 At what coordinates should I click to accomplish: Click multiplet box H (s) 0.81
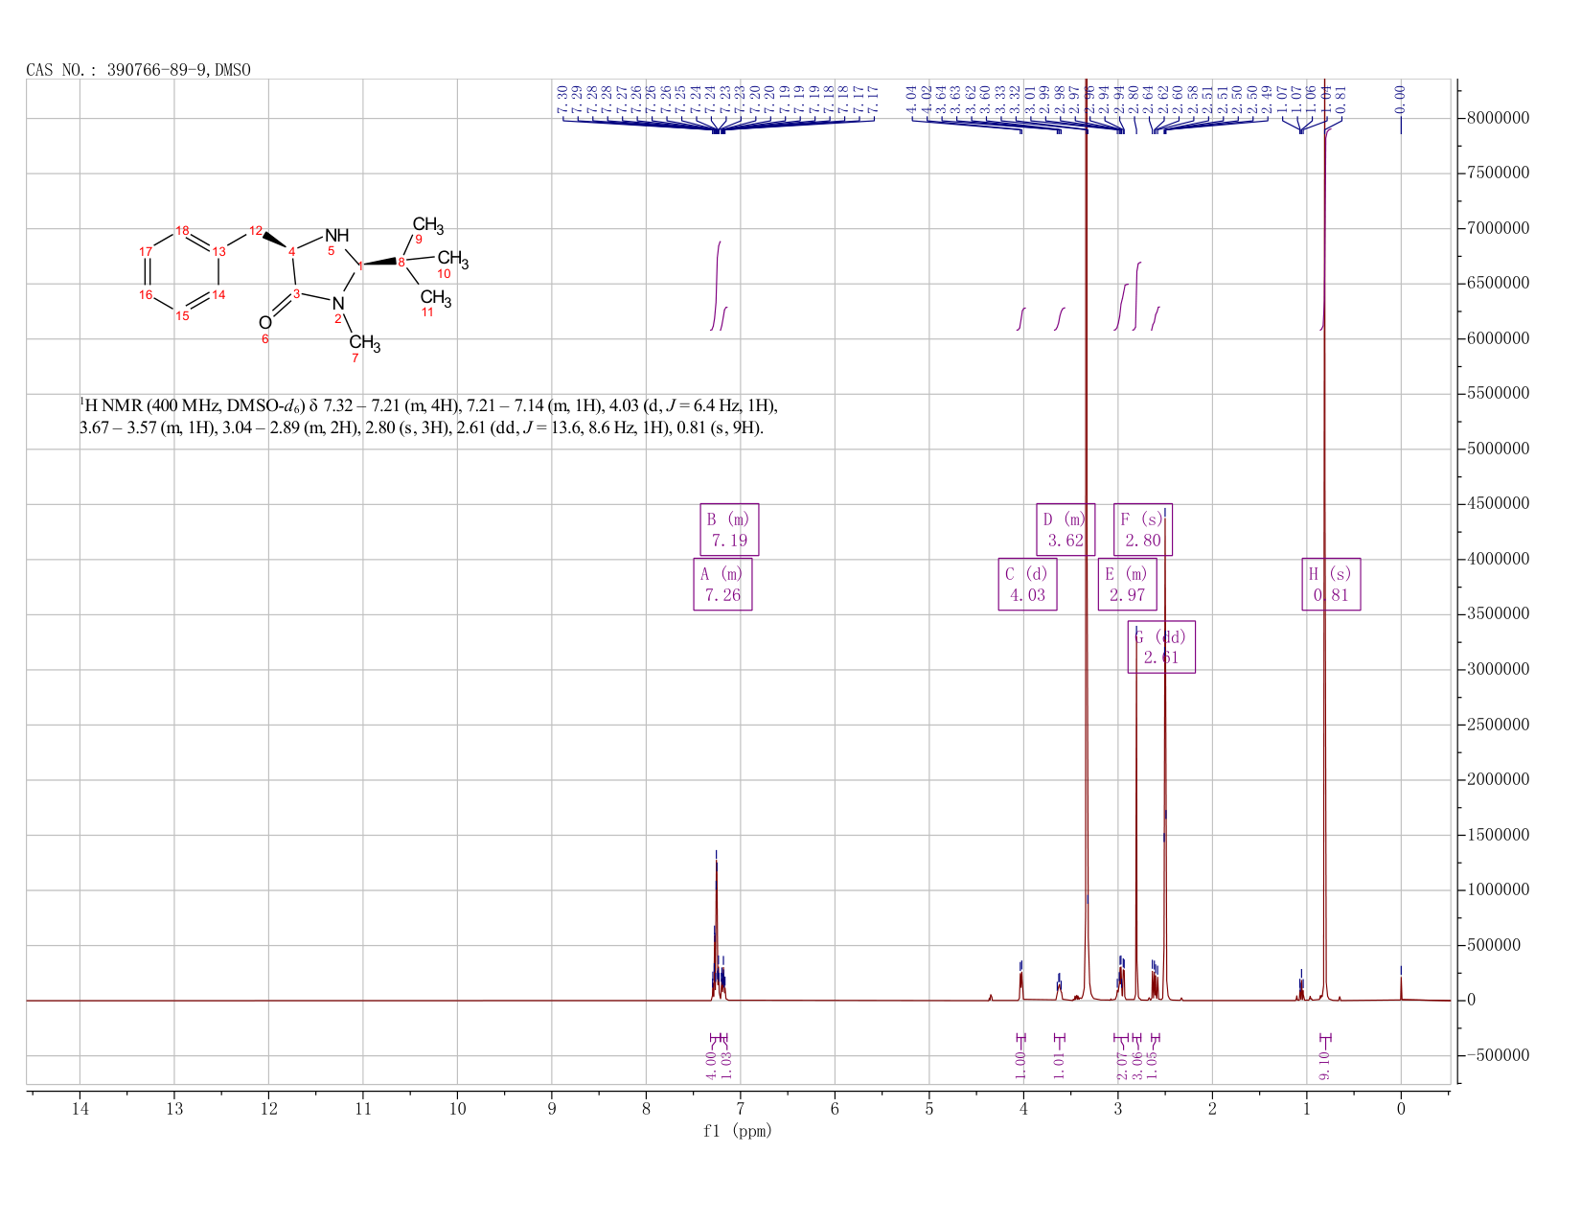[x=1331, y=585]
